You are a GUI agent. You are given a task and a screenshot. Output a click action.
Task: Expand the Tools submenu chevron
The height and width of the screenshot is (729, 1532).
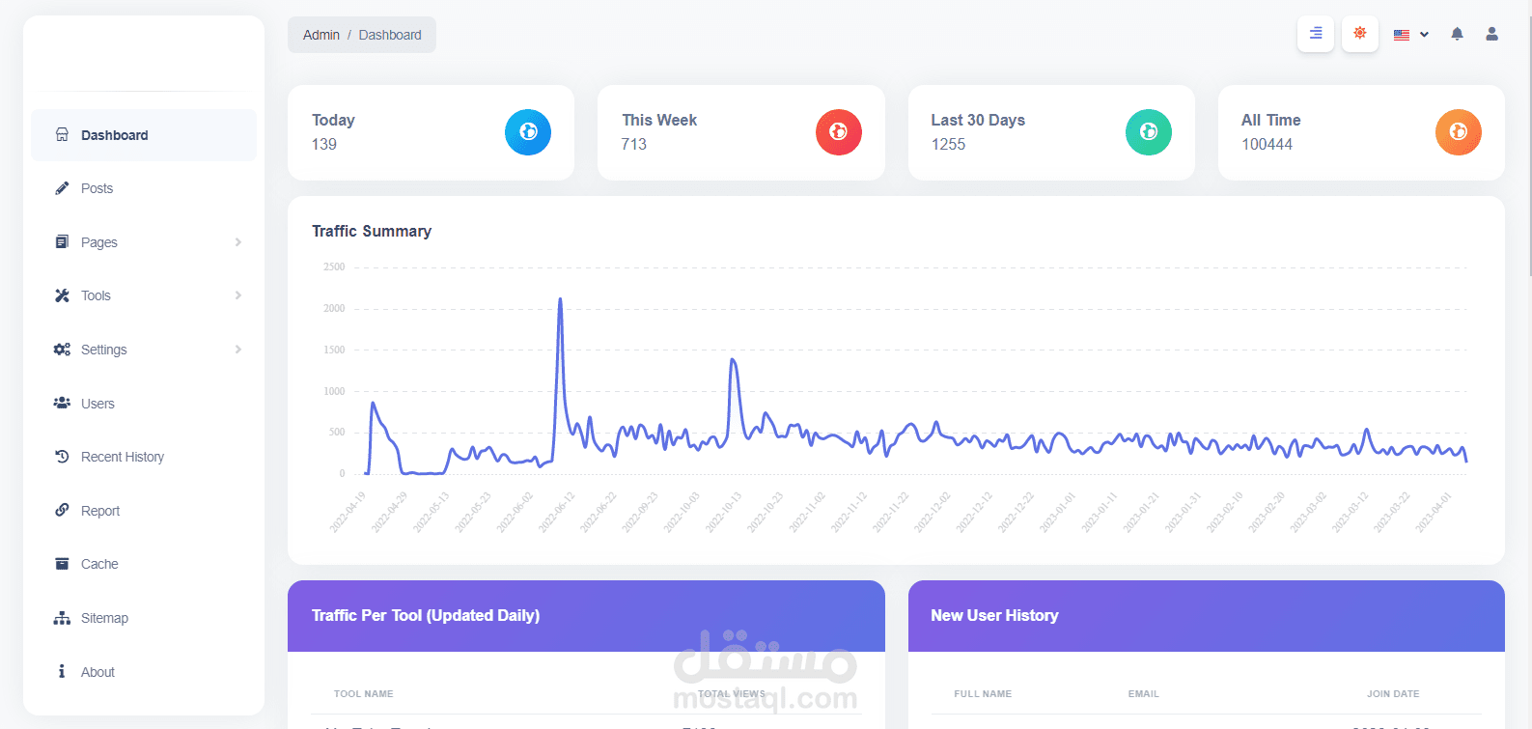click(x=237, y=295)
